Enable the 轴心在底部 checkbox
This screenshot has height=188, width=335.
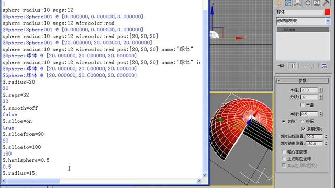(x=284, y=152)
